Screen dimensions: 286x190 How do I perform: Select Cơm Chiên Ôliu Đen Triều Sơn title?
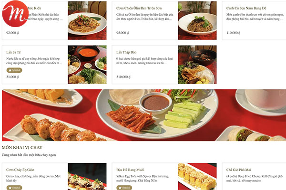[139, 8]
